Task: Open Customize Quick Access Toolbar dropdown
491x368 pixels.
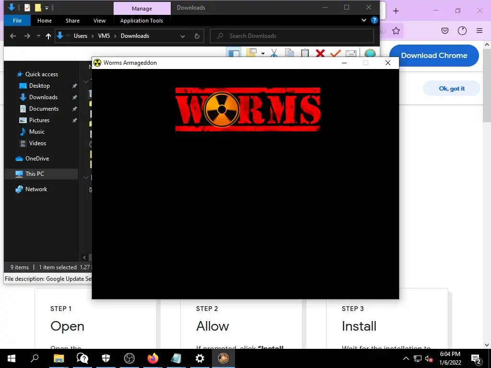Action: point(47,8)
